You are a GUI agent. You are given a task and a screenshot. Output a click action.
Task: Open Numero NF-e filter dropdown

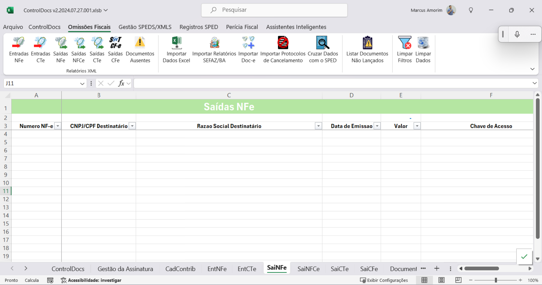coord(58,126)
